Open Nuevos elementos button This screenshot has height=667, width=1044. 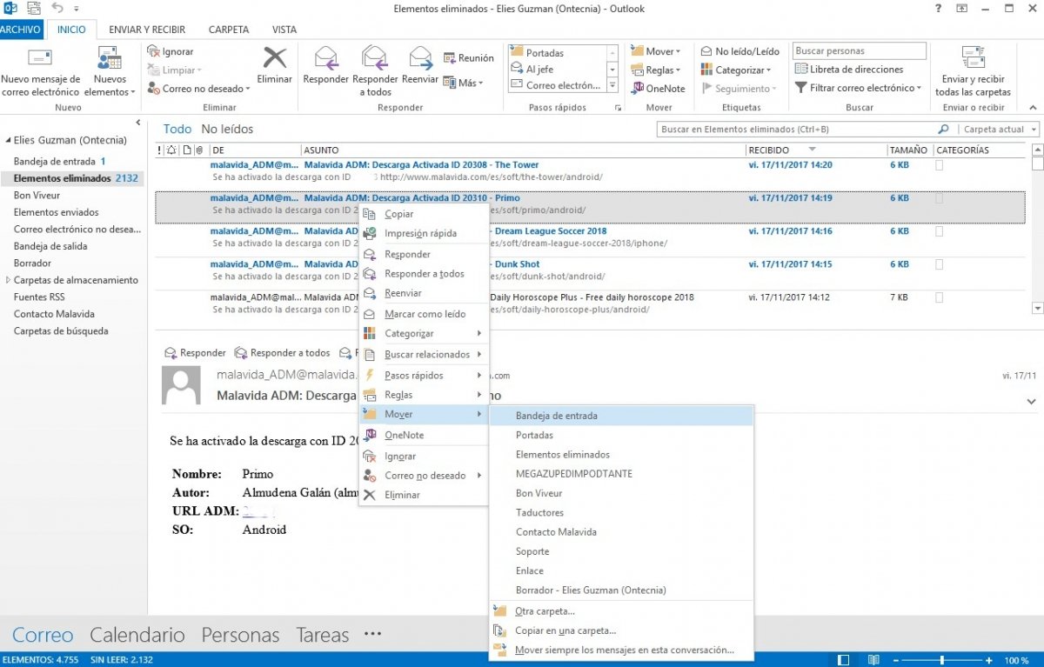pyautogui.click(x=110, y=71)
